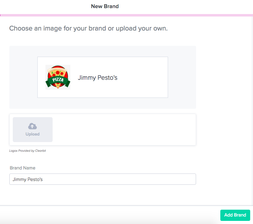Viewport: 253px width, 224px height.
Task: Click the start of the pink progress bar
Action: pyautogui.click(x=1, y=15)
